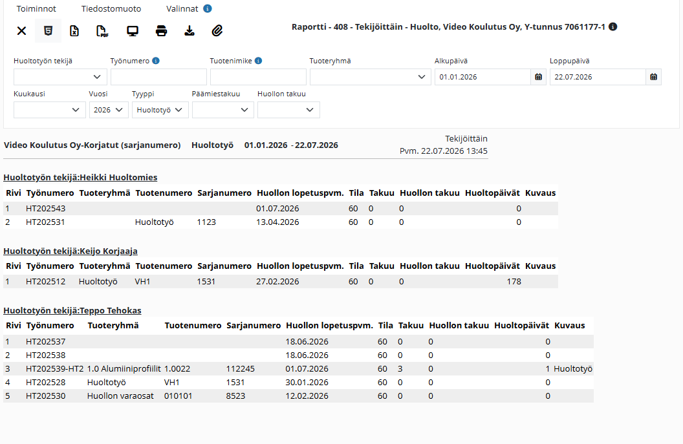This screenshot has height=444, width=683.
Task: Expand the Tuoteryhmä dropdown
Action: pyautogui.click(x=370, y=77)
